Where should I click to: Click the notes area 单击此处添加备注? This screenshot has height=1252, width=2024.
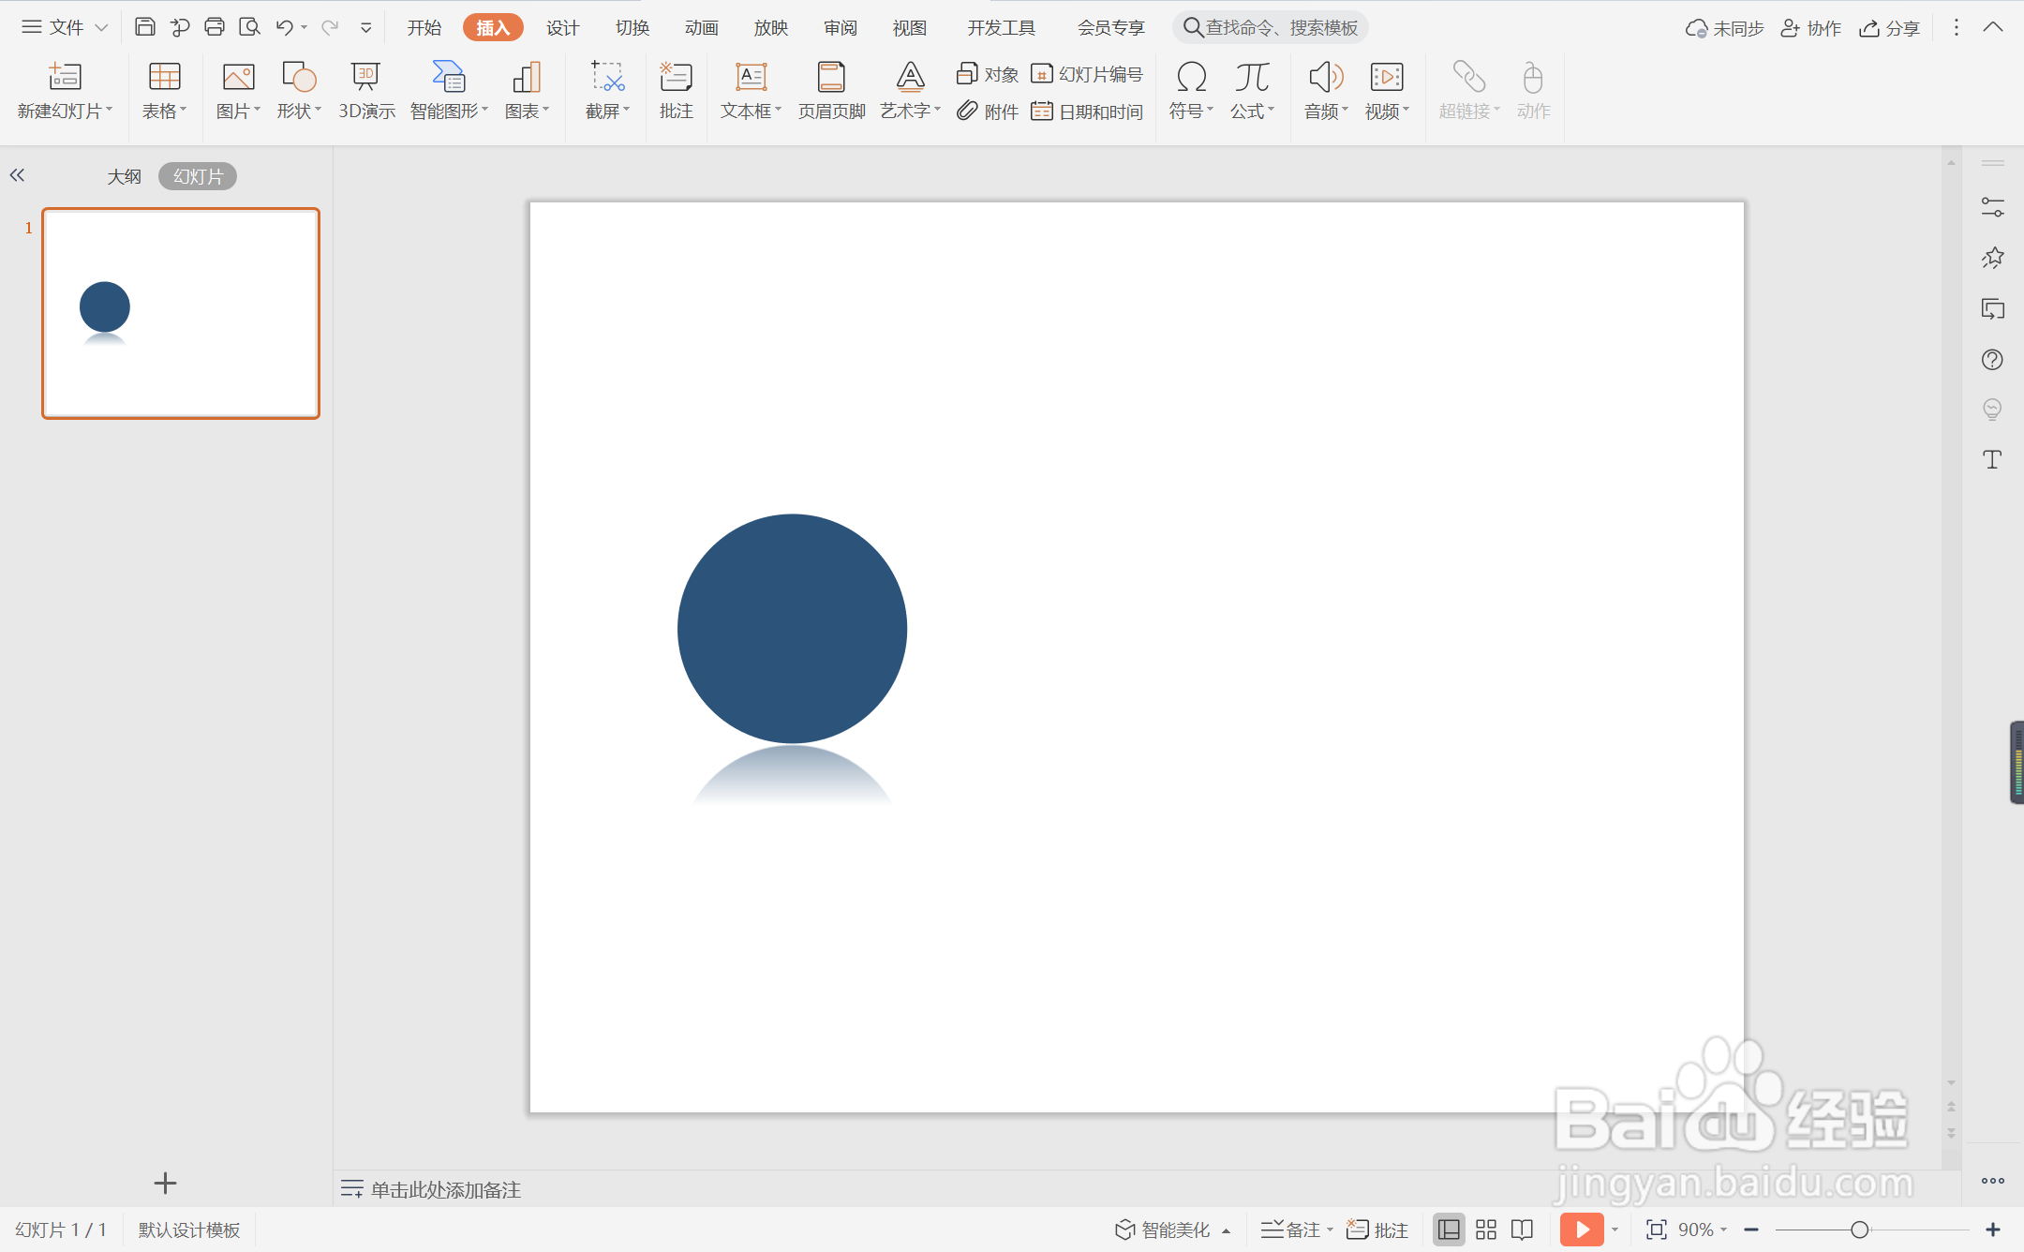(445, 1189)
